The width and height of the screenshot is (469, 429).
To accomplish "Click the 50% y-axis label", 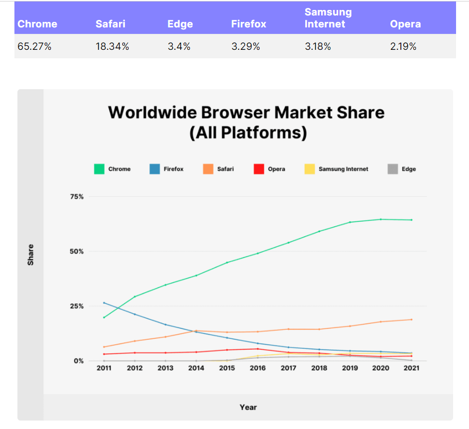I will (77, 252).
